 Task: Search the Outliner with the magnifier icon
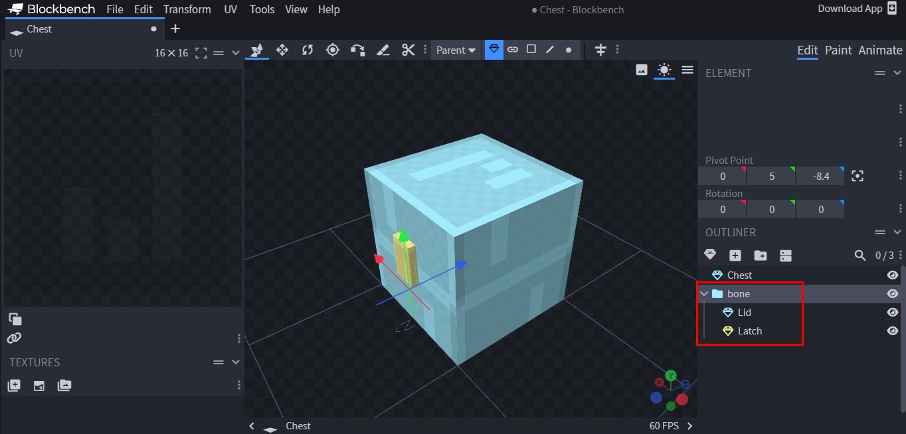860,255
